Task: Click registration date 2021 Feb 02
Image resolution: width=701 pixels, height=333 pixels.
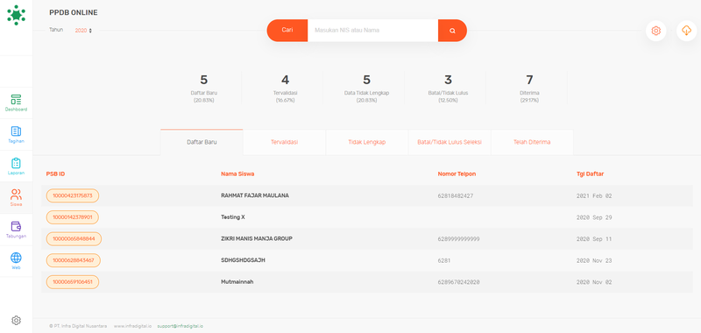Action: pos(594,195)
